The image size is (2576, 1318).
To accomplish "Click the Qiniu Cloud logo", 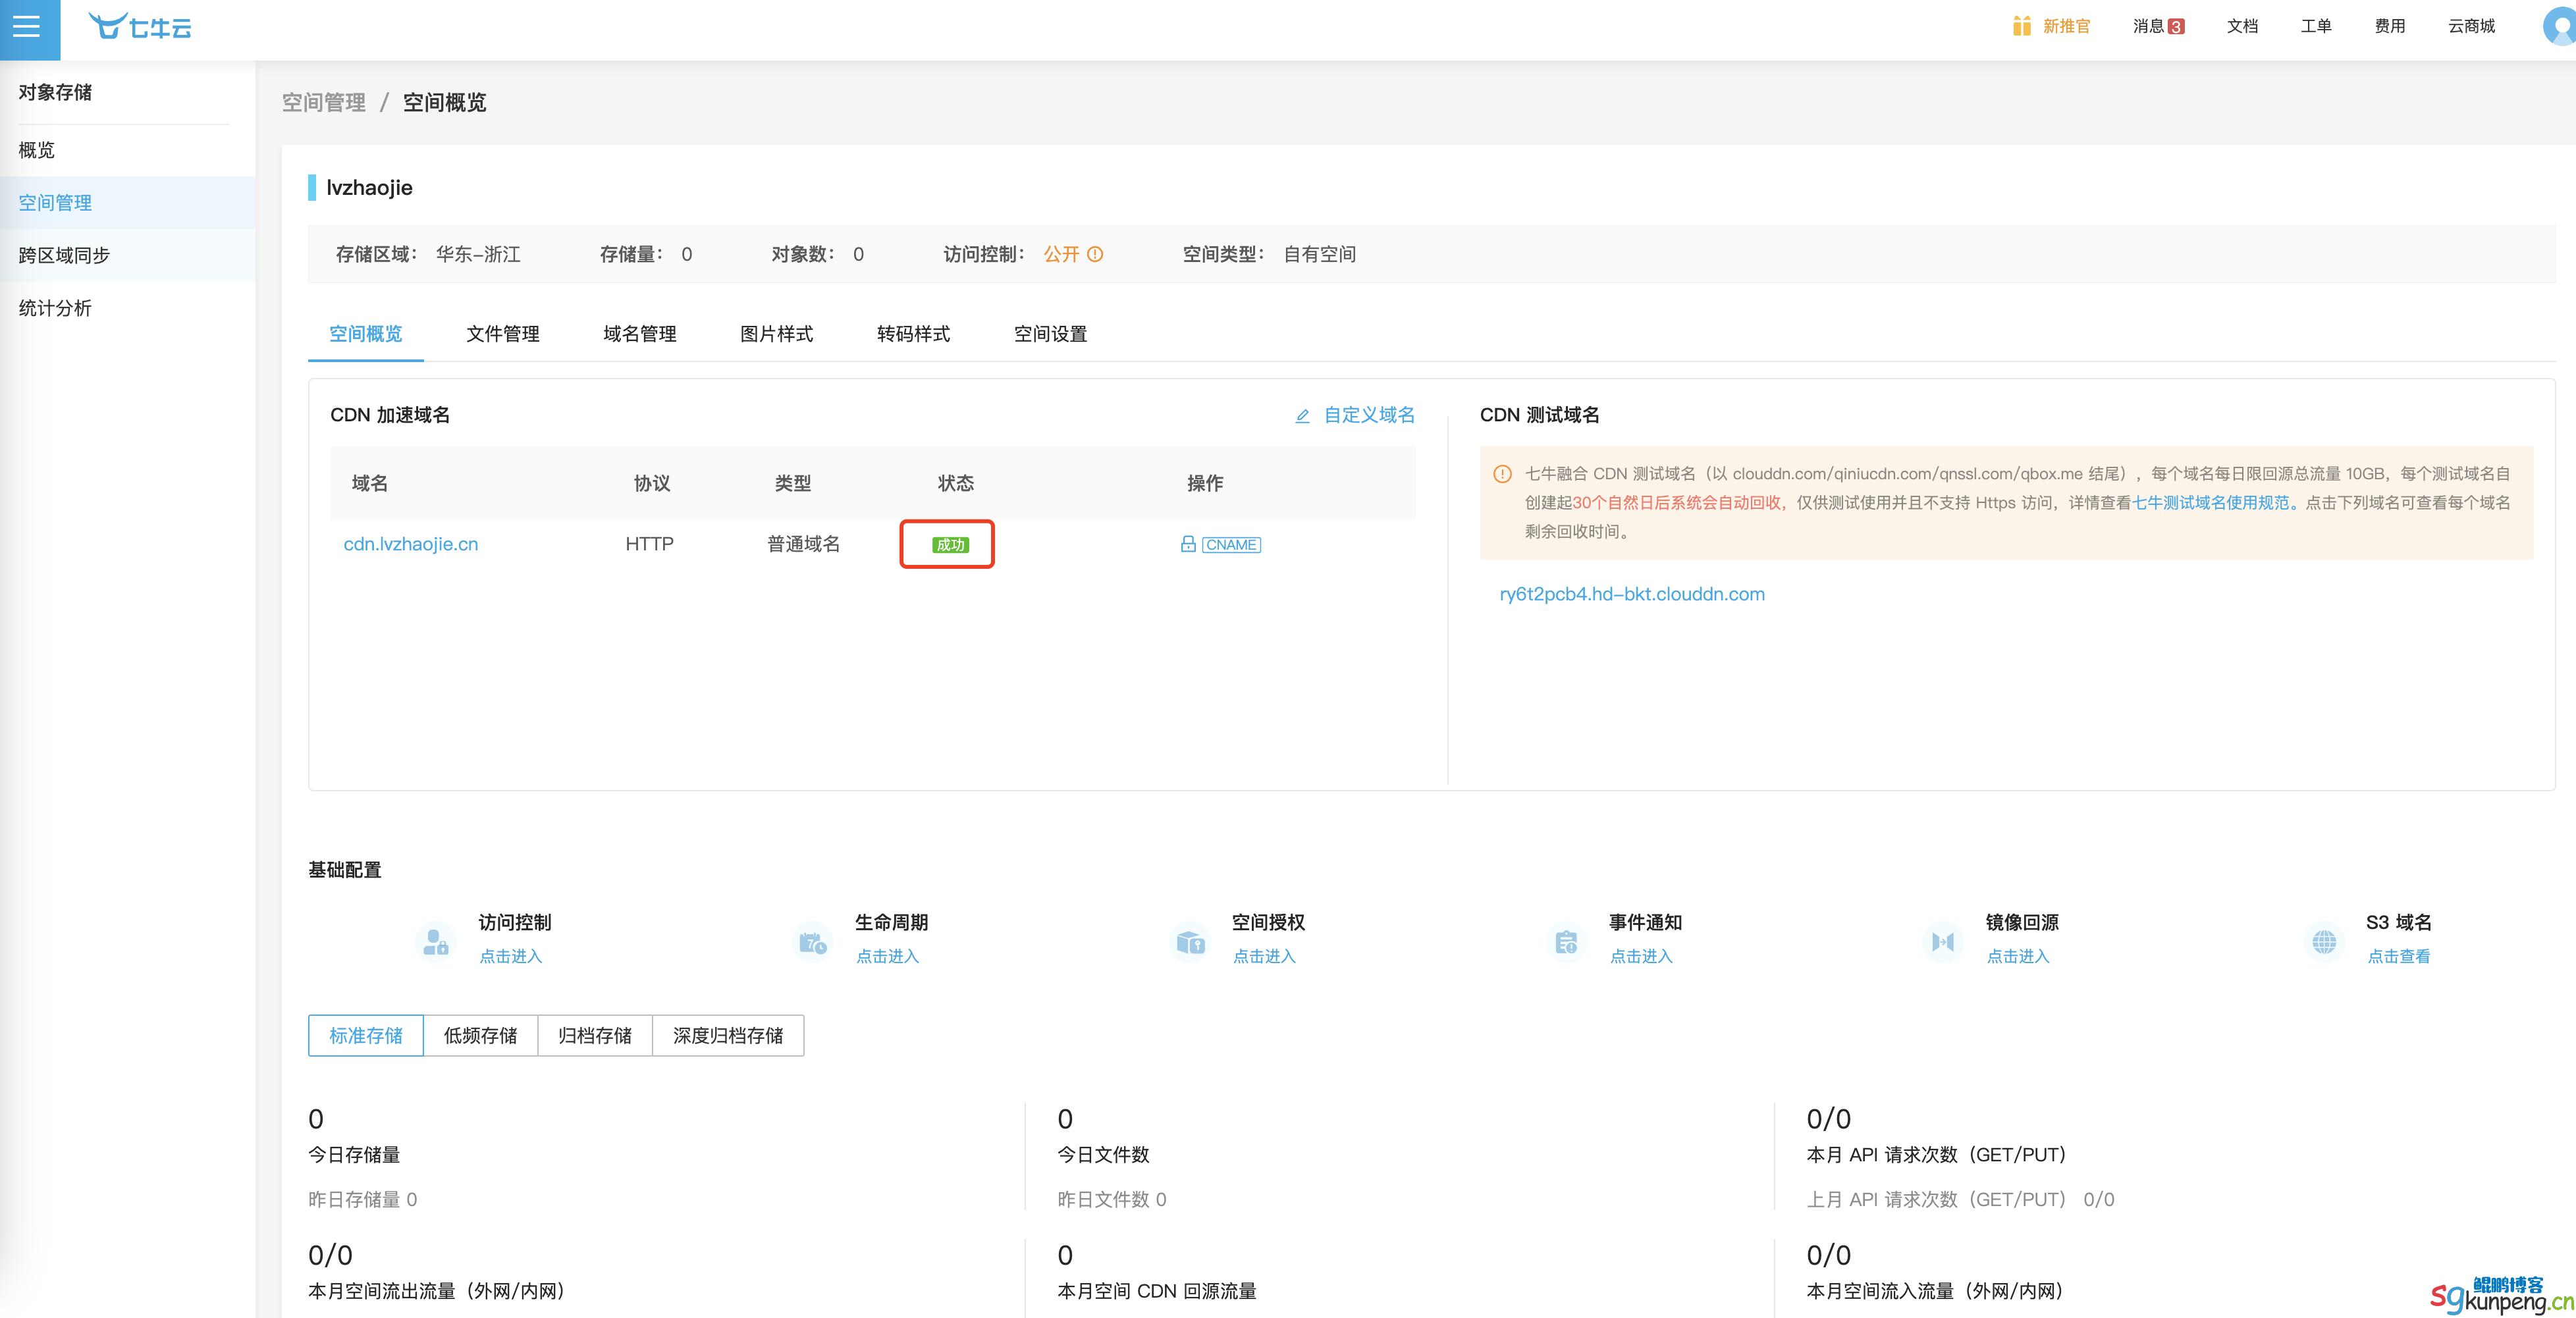I will click(140, 26).
